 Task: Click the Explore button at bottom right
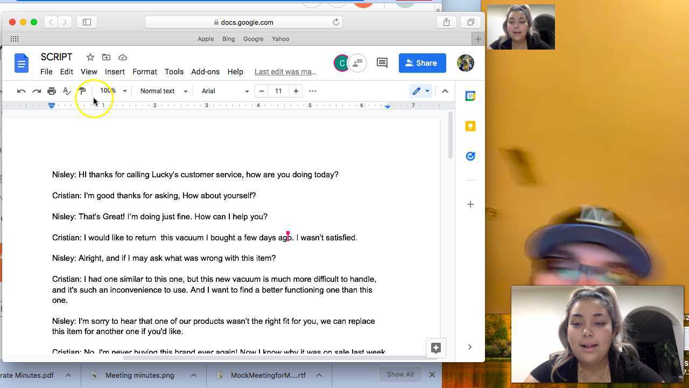(x=436, y=348)
